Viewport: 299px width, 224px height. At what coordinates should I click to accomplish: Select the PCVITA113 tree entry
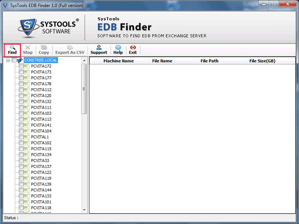(x=41, y=119)
